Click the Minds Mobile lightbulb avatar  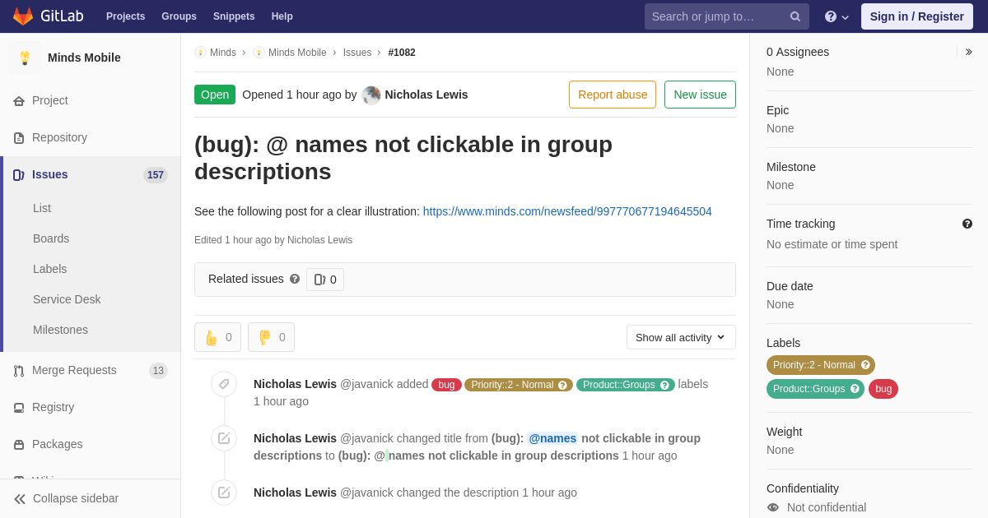[25, 58]
